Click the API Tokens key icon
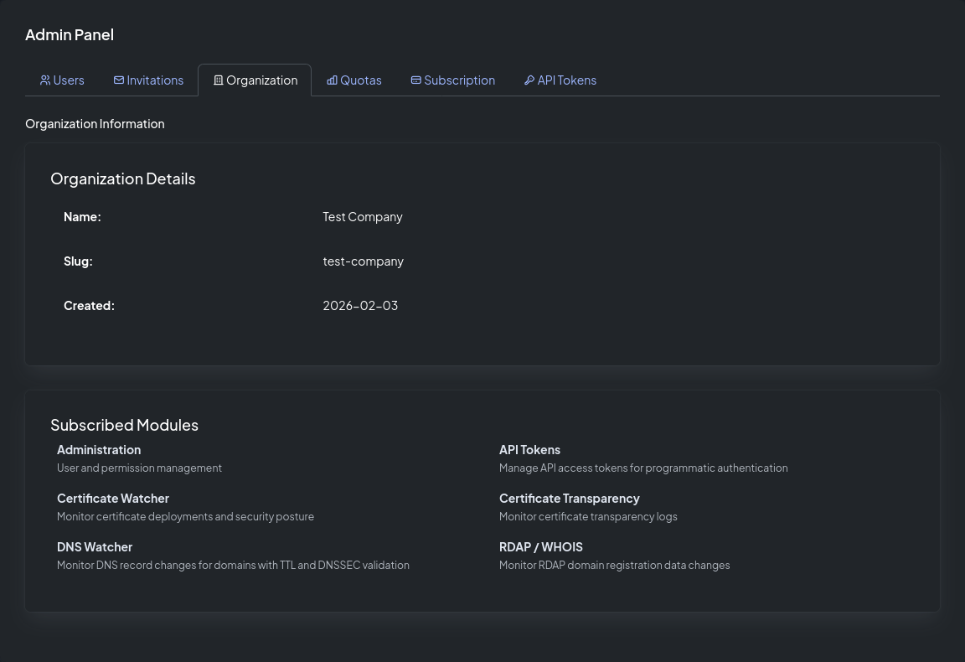The image size is (965, 662). click(x=529, y=80)
